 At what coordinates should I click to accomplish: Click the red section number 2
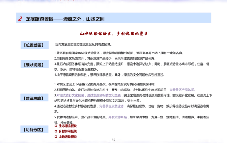coord(20,19)
